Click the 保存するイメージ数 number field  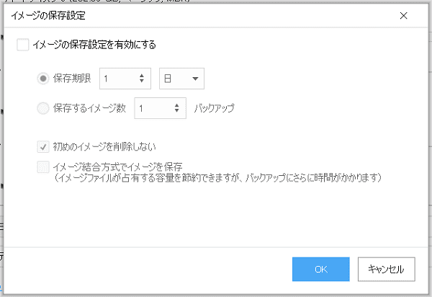tap(153, 108)
